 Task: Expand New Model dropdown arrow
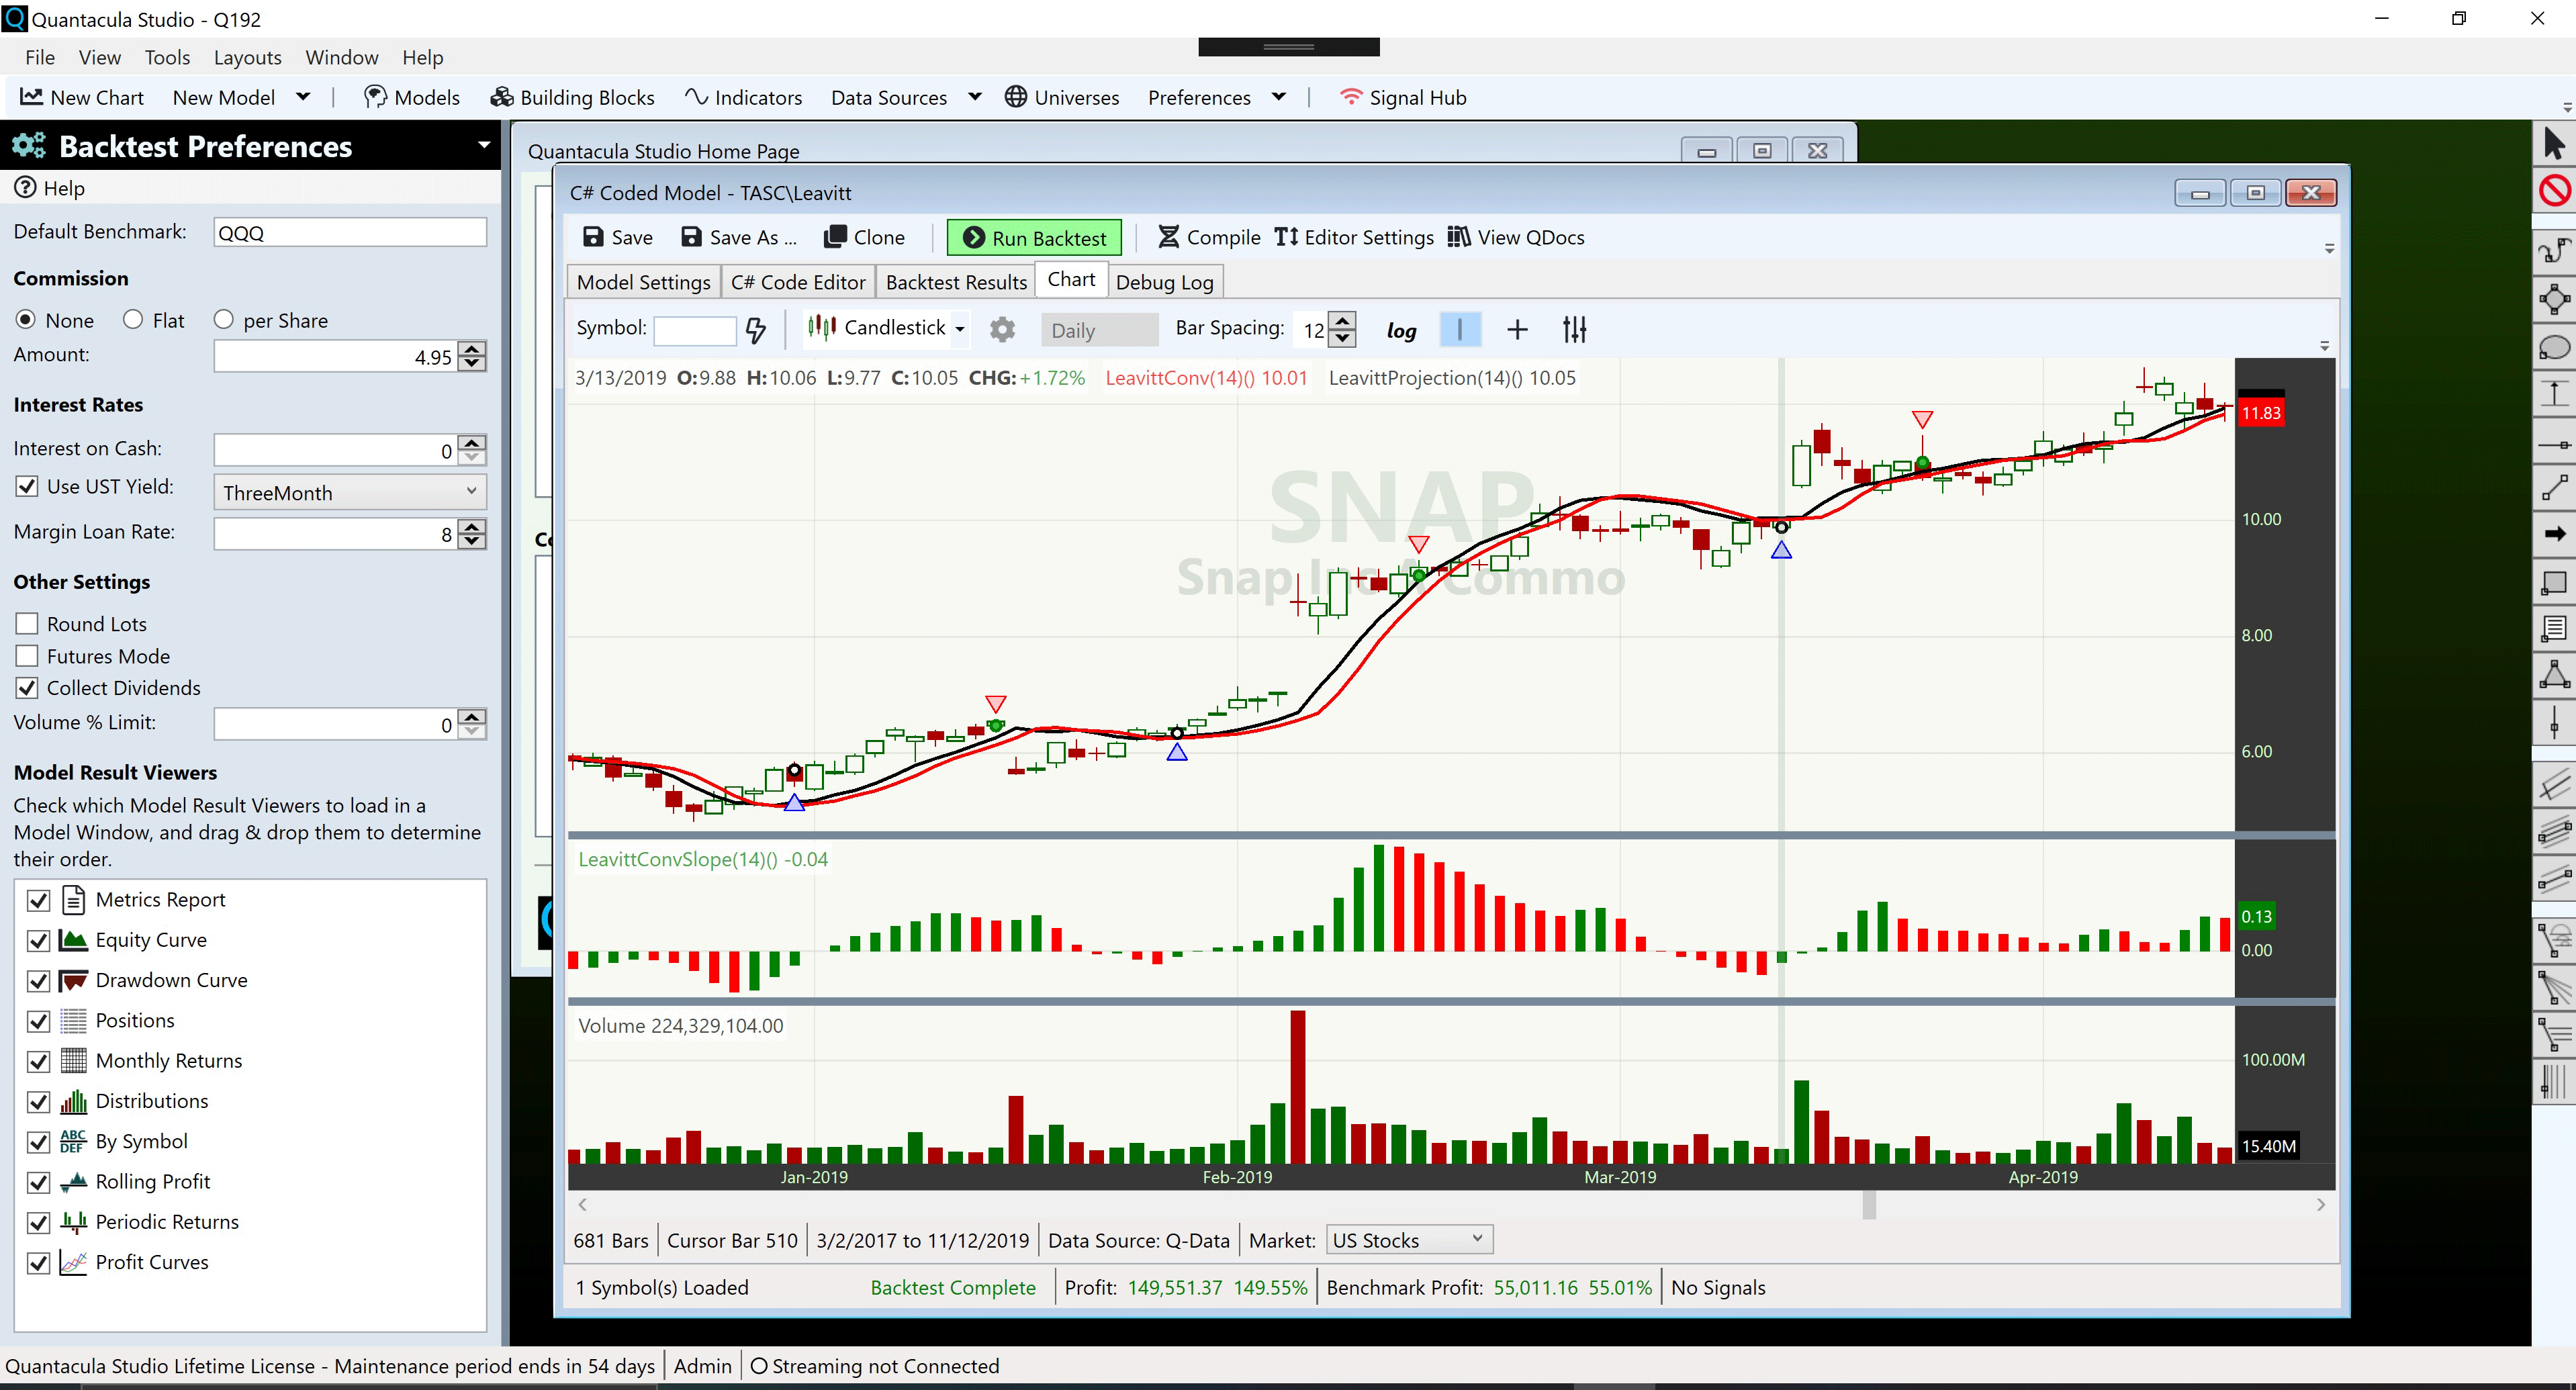coord(303,97)
